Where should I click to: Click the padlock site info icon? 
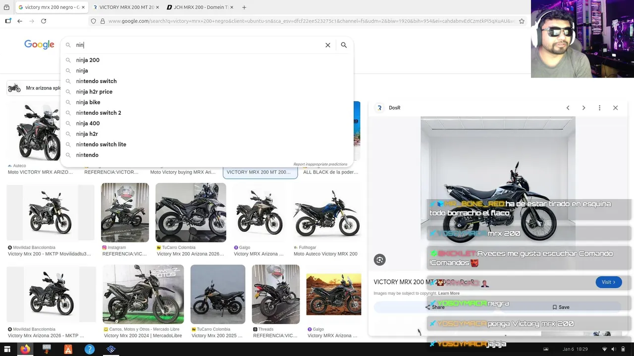[103, 21]
